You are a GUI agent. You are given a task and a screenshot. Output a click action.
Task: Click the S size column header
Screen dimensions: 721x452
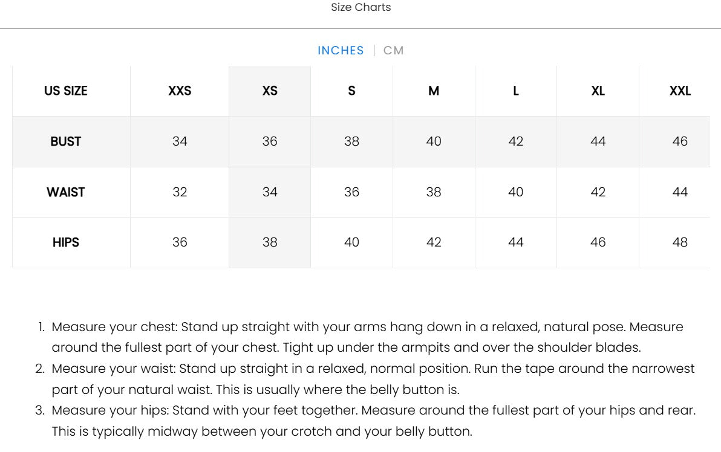click(352, 91)
